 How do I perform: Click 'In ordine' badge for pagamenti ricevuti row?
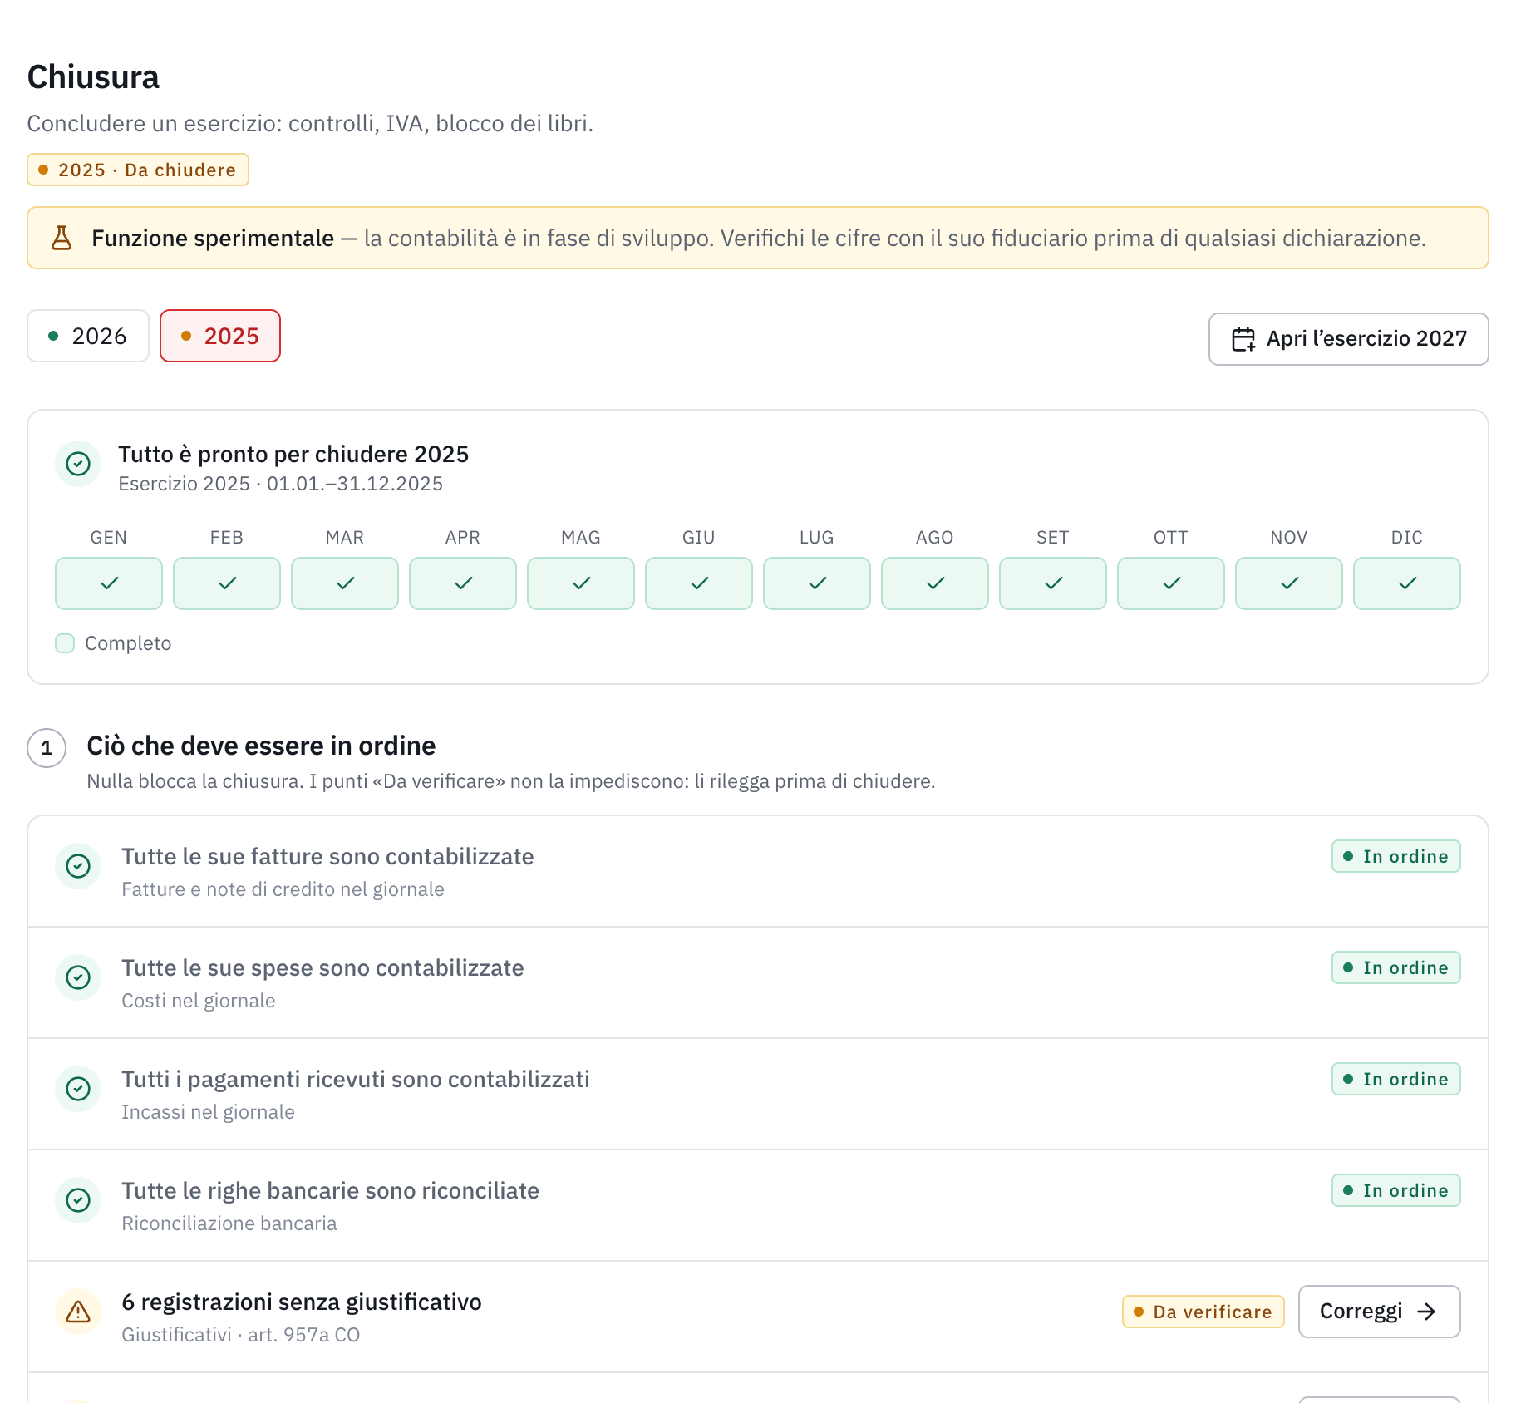(1396, 1079)
